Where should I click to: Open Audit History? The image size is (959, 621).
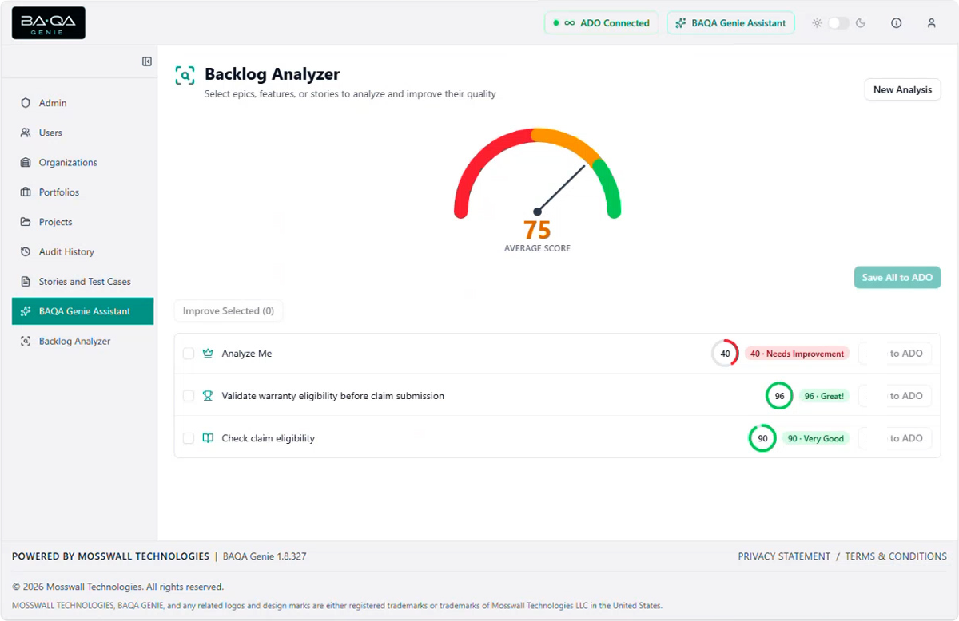pos(82,251)
